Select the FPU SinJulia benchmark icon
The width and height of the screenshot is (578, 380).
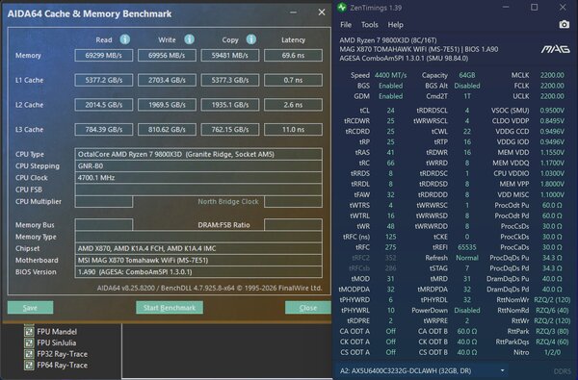(x=29, y=342)
